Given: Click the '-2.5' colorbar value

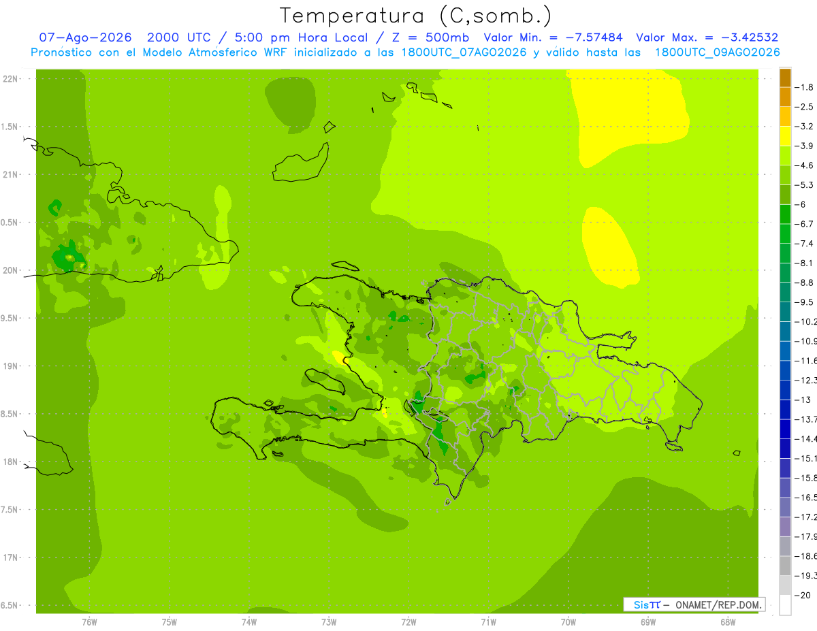Looking at the screenshot, I should [805, 107].
